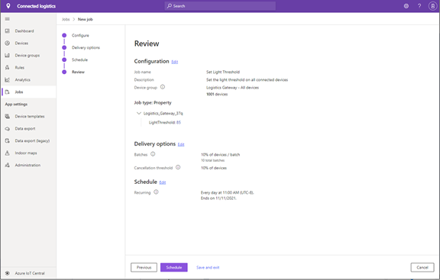Viewport: 440px width, 280px height.
Task: Click info icon next to Batches
Action: click(x=153, y=154)
